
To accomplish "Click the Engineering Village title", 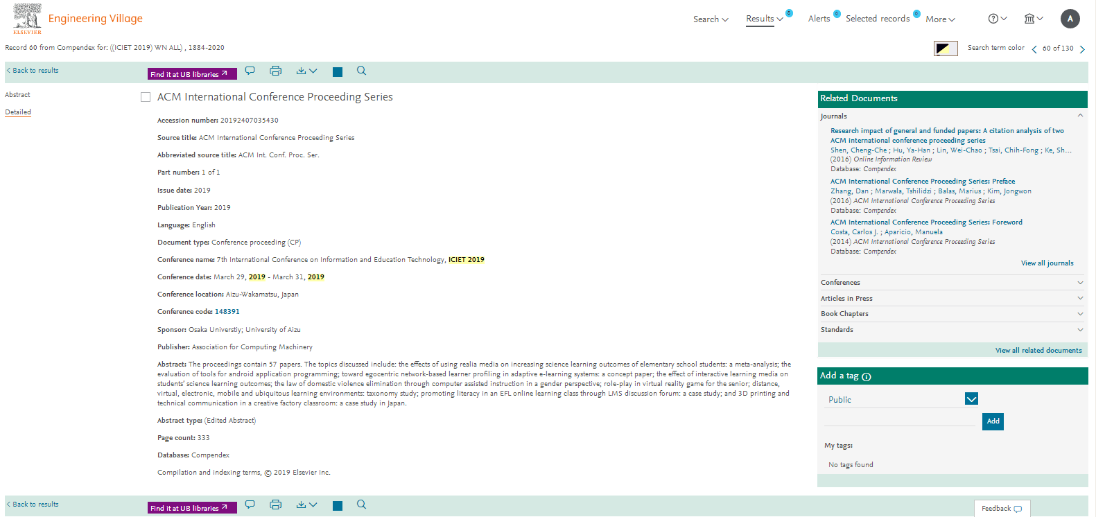I will [x=96, y=19].
